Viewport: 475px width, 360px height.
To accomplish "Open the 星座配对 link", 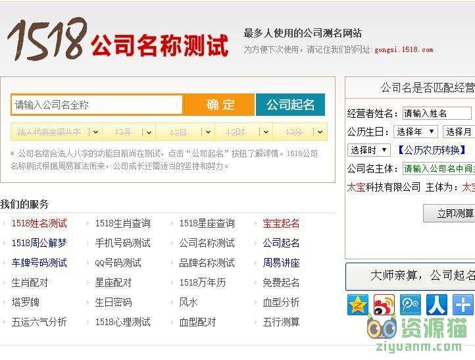I will pos(113,282).
